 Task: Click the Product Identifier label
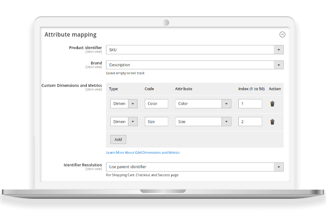pos(85,48)
